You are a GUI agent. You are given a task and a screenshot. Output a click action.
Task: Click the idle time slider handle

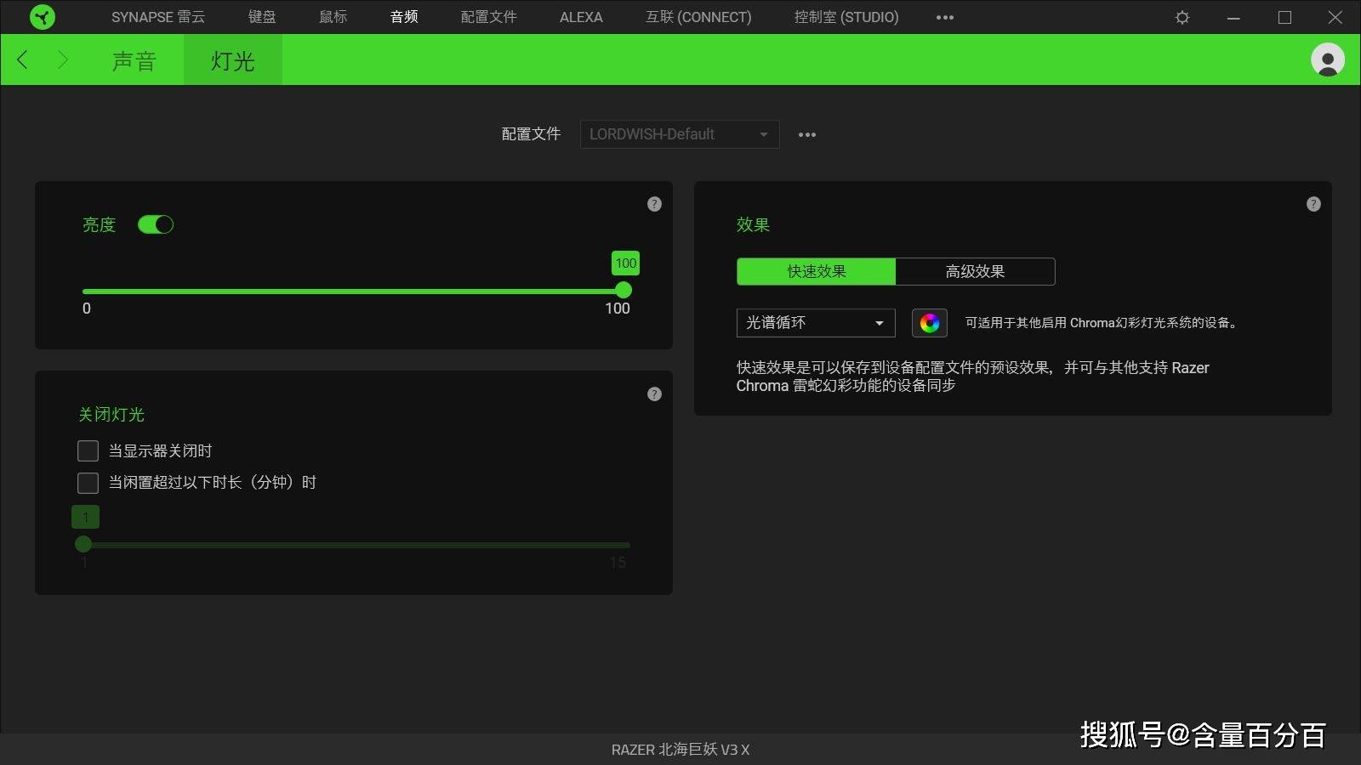click(83, 544)
